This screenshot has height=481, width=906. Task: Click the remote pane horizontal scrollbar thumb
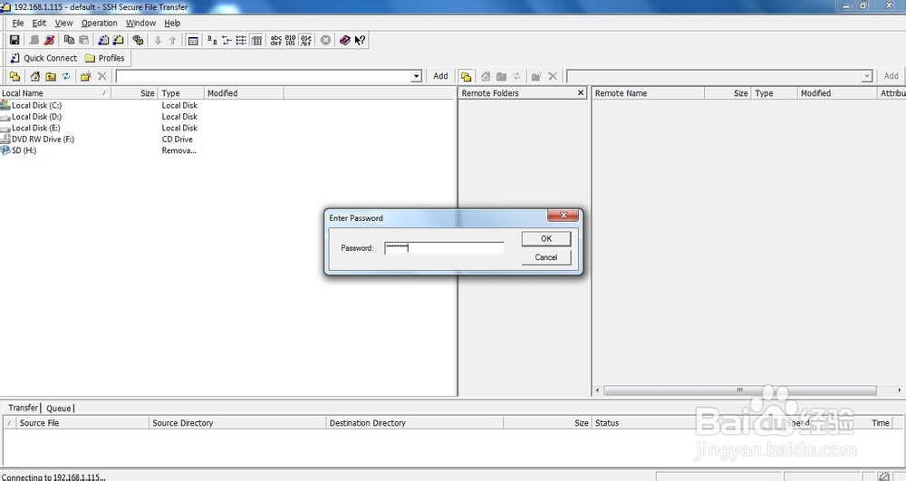739,390
